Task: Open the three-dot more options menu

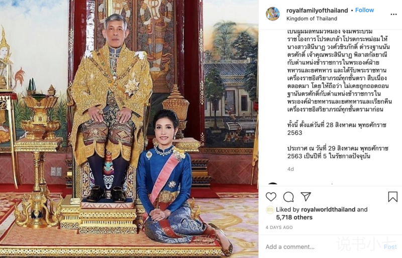Action: pyautogui.click(x=393, y=15)
